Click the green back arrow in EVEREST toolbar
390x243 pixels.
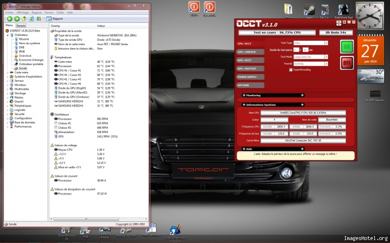[x=9, y=18]
